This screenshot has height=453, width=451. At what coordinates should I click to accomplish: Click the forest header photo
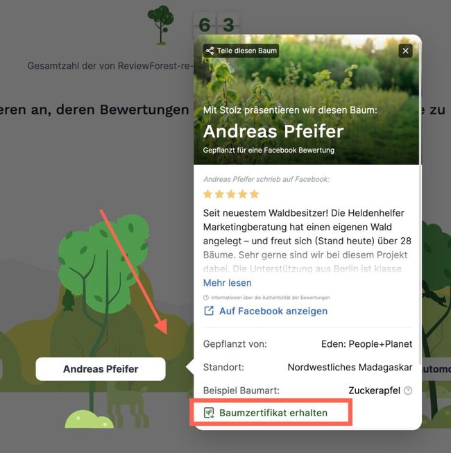pos(306,100)
